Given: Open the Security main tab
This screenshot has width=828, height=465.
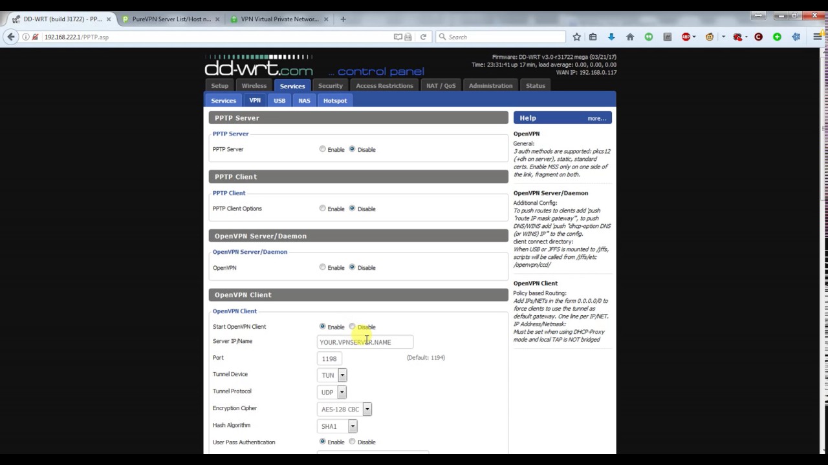Looking at the screenshot, I should pyautogui.click(x=330, y=85).
